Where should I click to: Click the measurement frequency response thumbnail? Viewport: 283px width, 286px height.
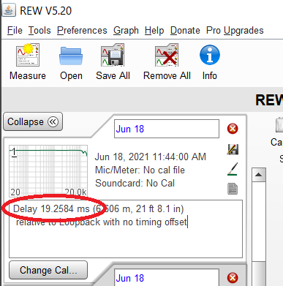[x=48, y=170]
